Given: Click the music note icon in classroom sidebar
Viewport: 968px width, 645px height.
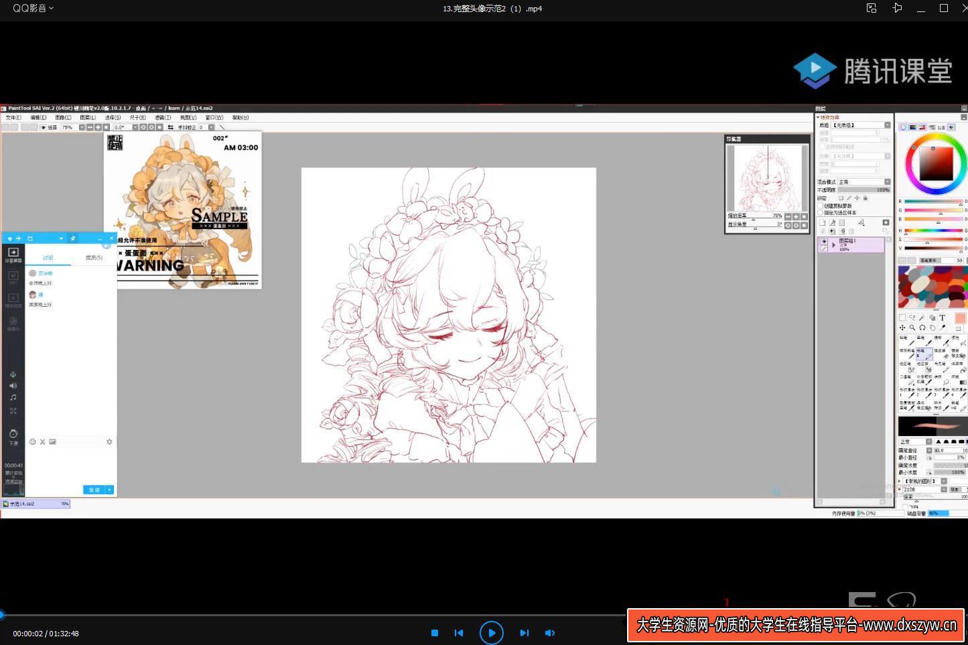Looking at the screenshot, I should point(13,397).
